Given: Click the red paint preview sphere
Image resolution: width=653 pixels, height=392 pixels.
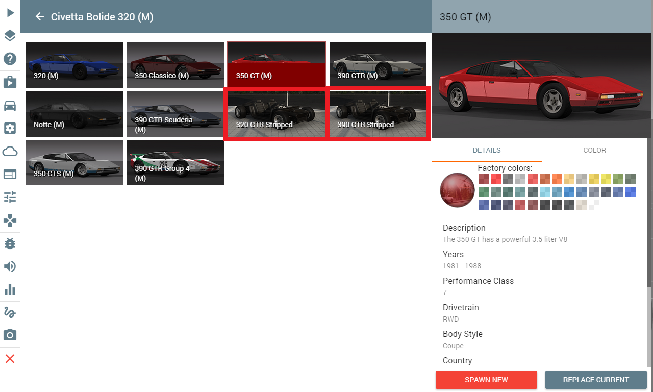Looking at the screenshot, I should pos(457,190).
